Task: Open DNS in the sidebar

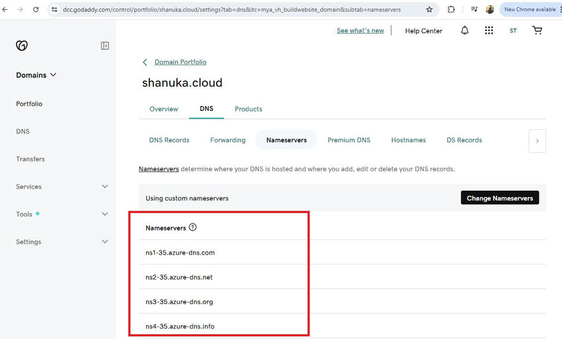Action: pyautogui.click(x=22, y=131)
